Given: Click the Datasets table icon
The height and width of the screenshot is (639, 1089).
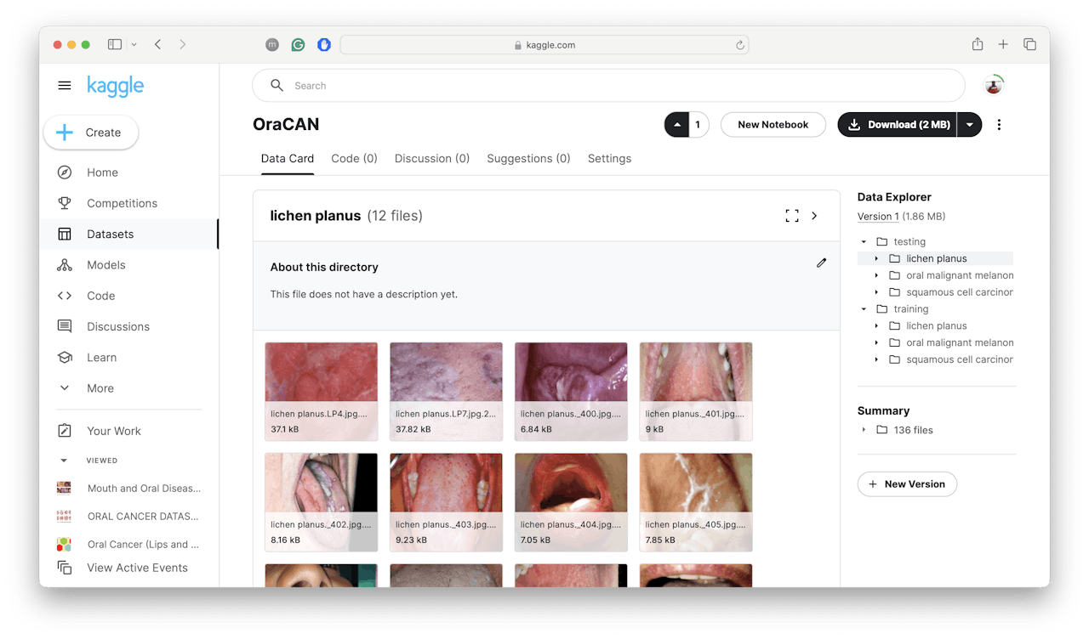Looking at the screenshot, I should point(65,234).
